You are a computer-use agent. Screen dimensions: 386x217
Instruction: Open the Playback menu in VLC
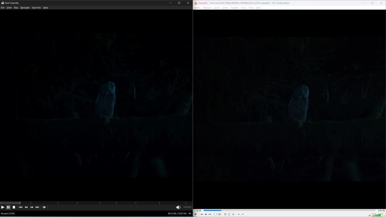207,8
